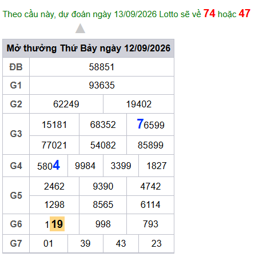Select the special prize number 58851
Image resolution: width=255 pixels, height=257 pixels.
pos(102,67)
